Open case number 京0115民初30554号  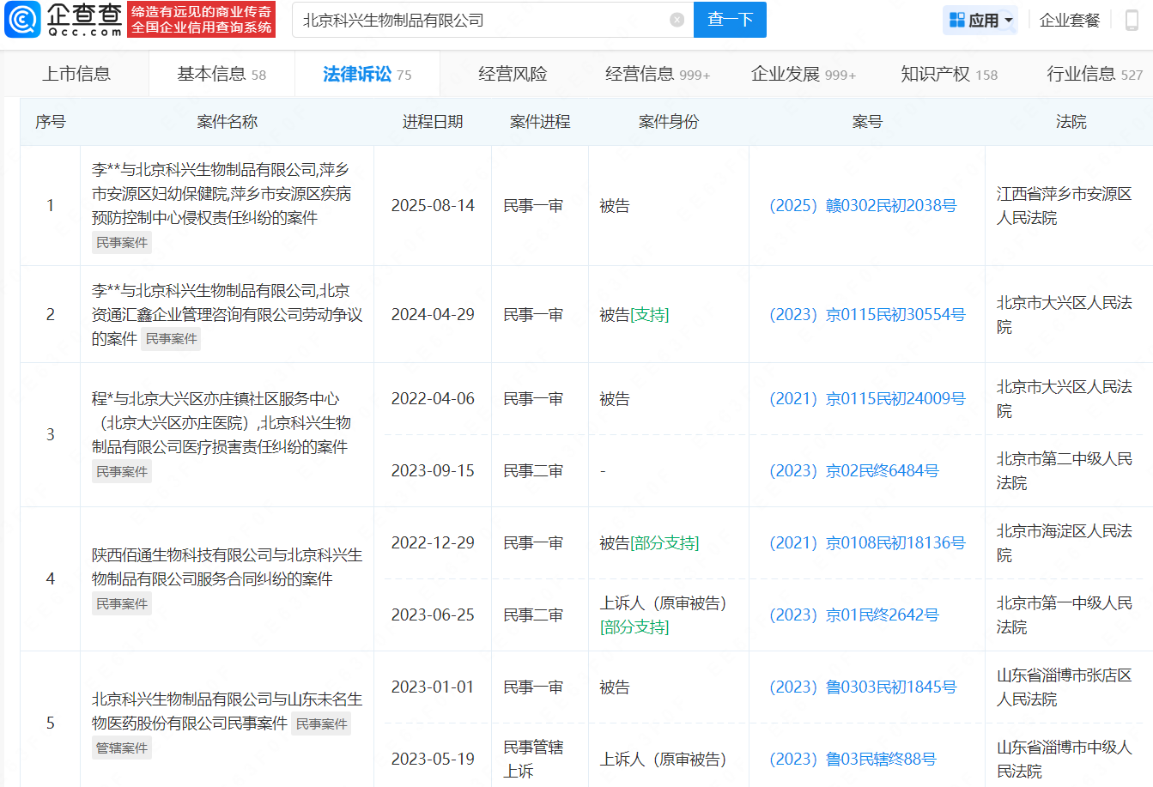point(867,315)
